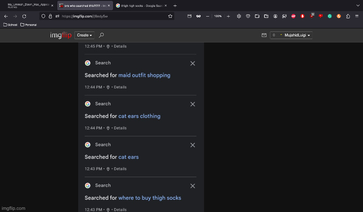363x212 pixels.
Task: Zoom in with the plus button
Action: pyautogui.click(x=228, y=16)
